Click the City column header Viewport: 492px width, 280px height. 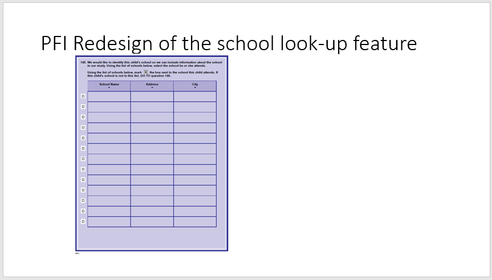pos(195,86)
